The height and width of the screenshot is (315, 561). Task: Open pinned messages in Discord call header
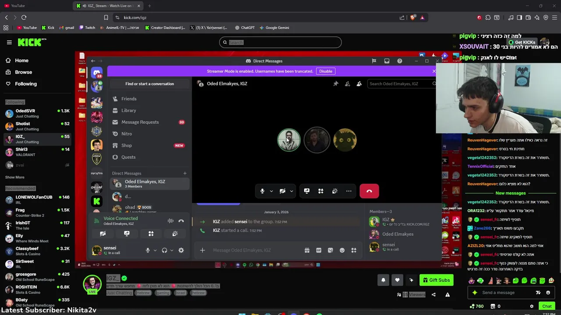[x=336, y=84]
